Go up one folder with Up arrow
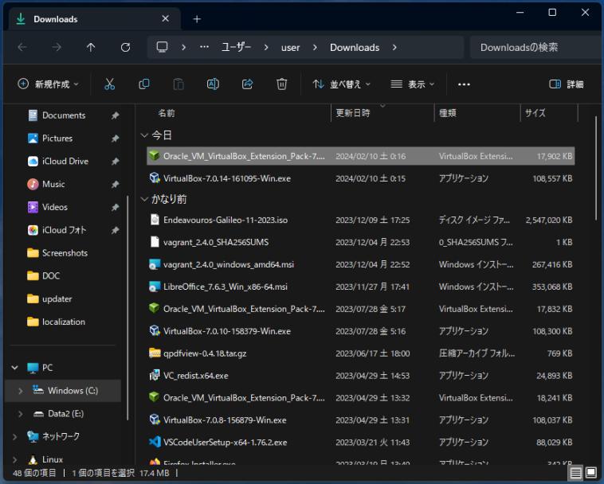Viewport: 604px width, 484px height. pyautogui.click(x=91, y=47)
